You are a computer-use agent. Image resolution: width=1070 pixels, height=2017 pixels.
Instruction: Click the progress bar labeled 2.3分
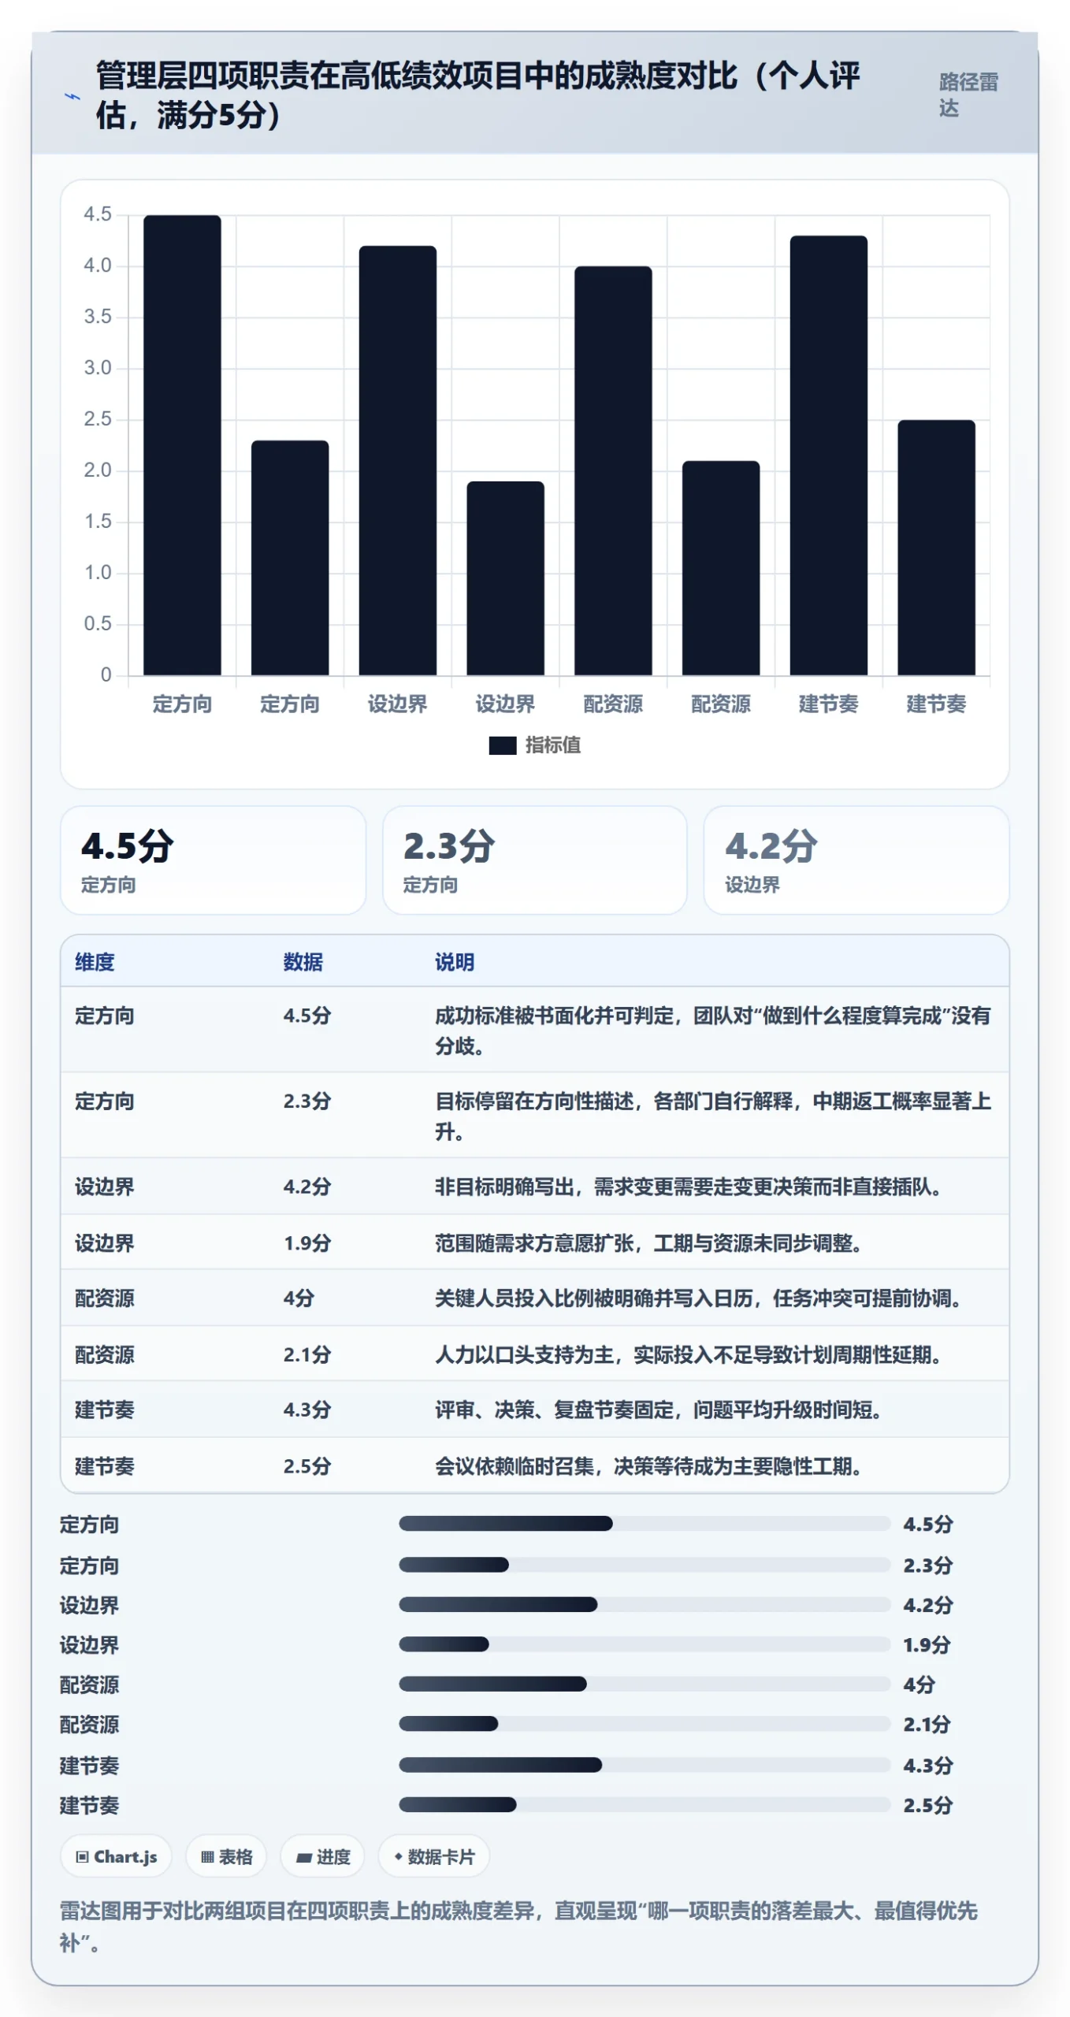pyautogui.click(x=645, y=1564)
